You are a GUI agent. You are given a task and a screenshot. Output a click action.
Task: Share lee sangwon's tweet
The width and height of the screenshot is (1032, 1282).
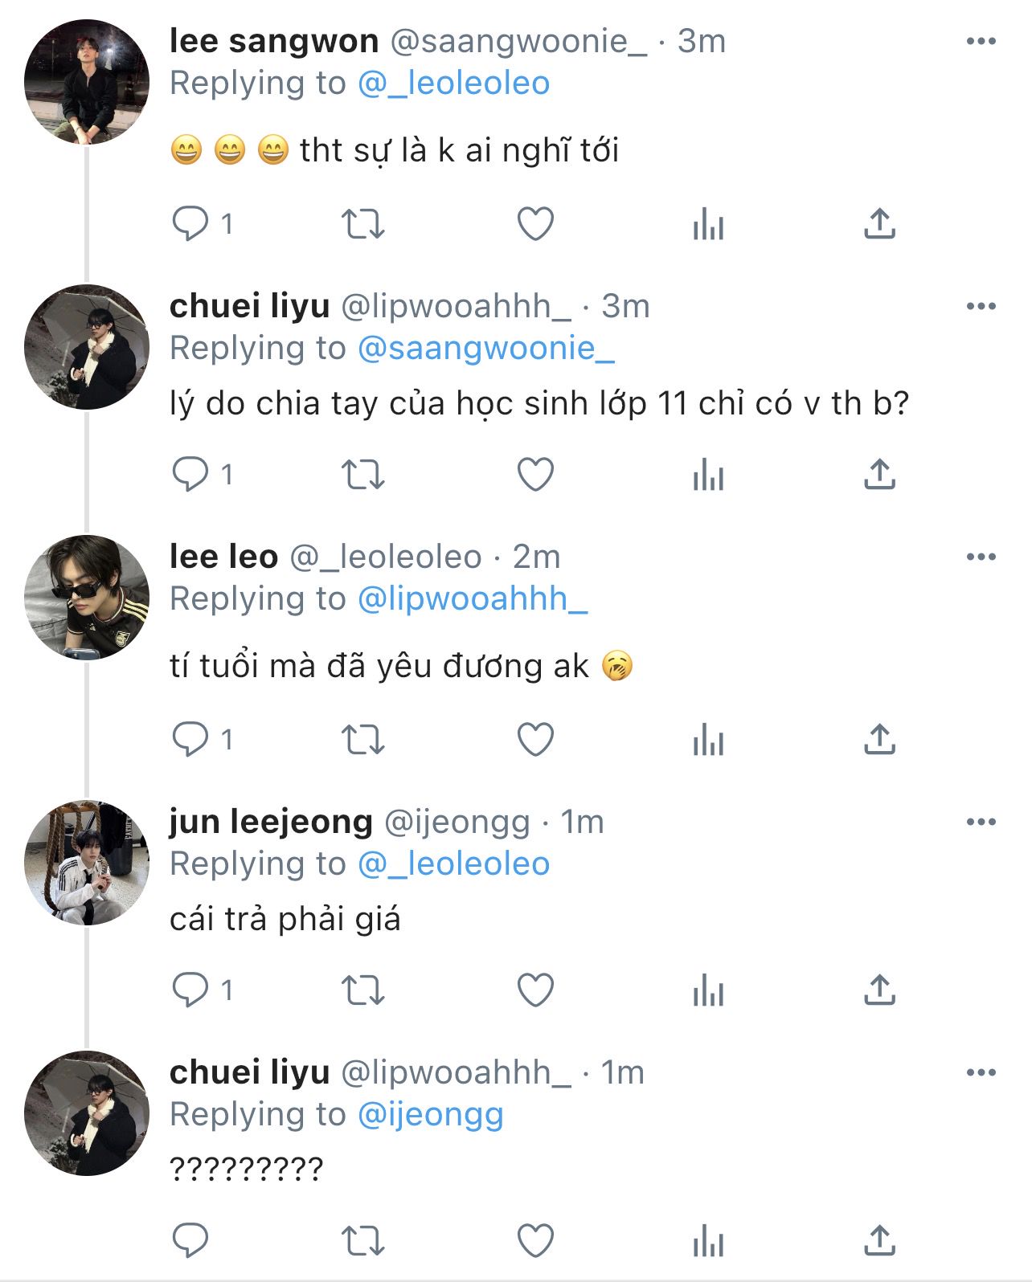click(879, 224)
